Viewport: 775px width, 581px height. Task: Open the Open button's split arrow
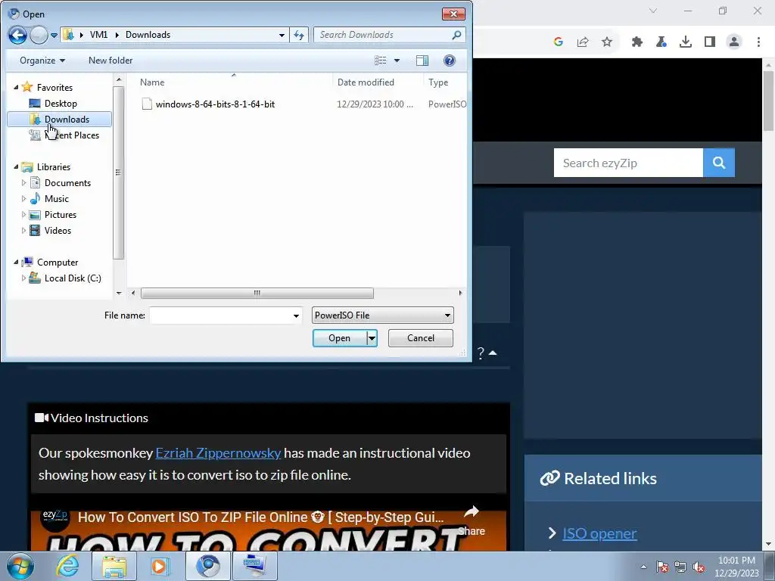[372, 338]
